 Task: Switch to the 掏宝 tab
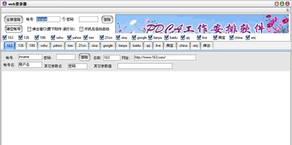tap(170, 46)
